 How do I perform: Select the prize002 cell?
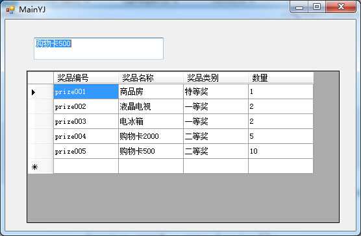click(x=86, y=106)
